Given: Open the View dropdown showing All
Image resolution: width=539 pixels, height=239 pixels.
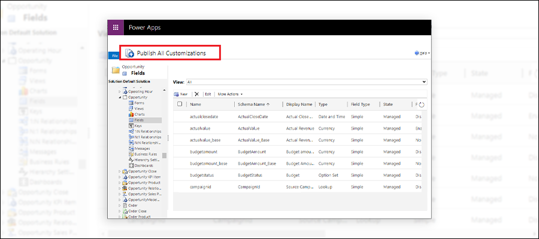Looking at the screenshot, I should [306, 82].
